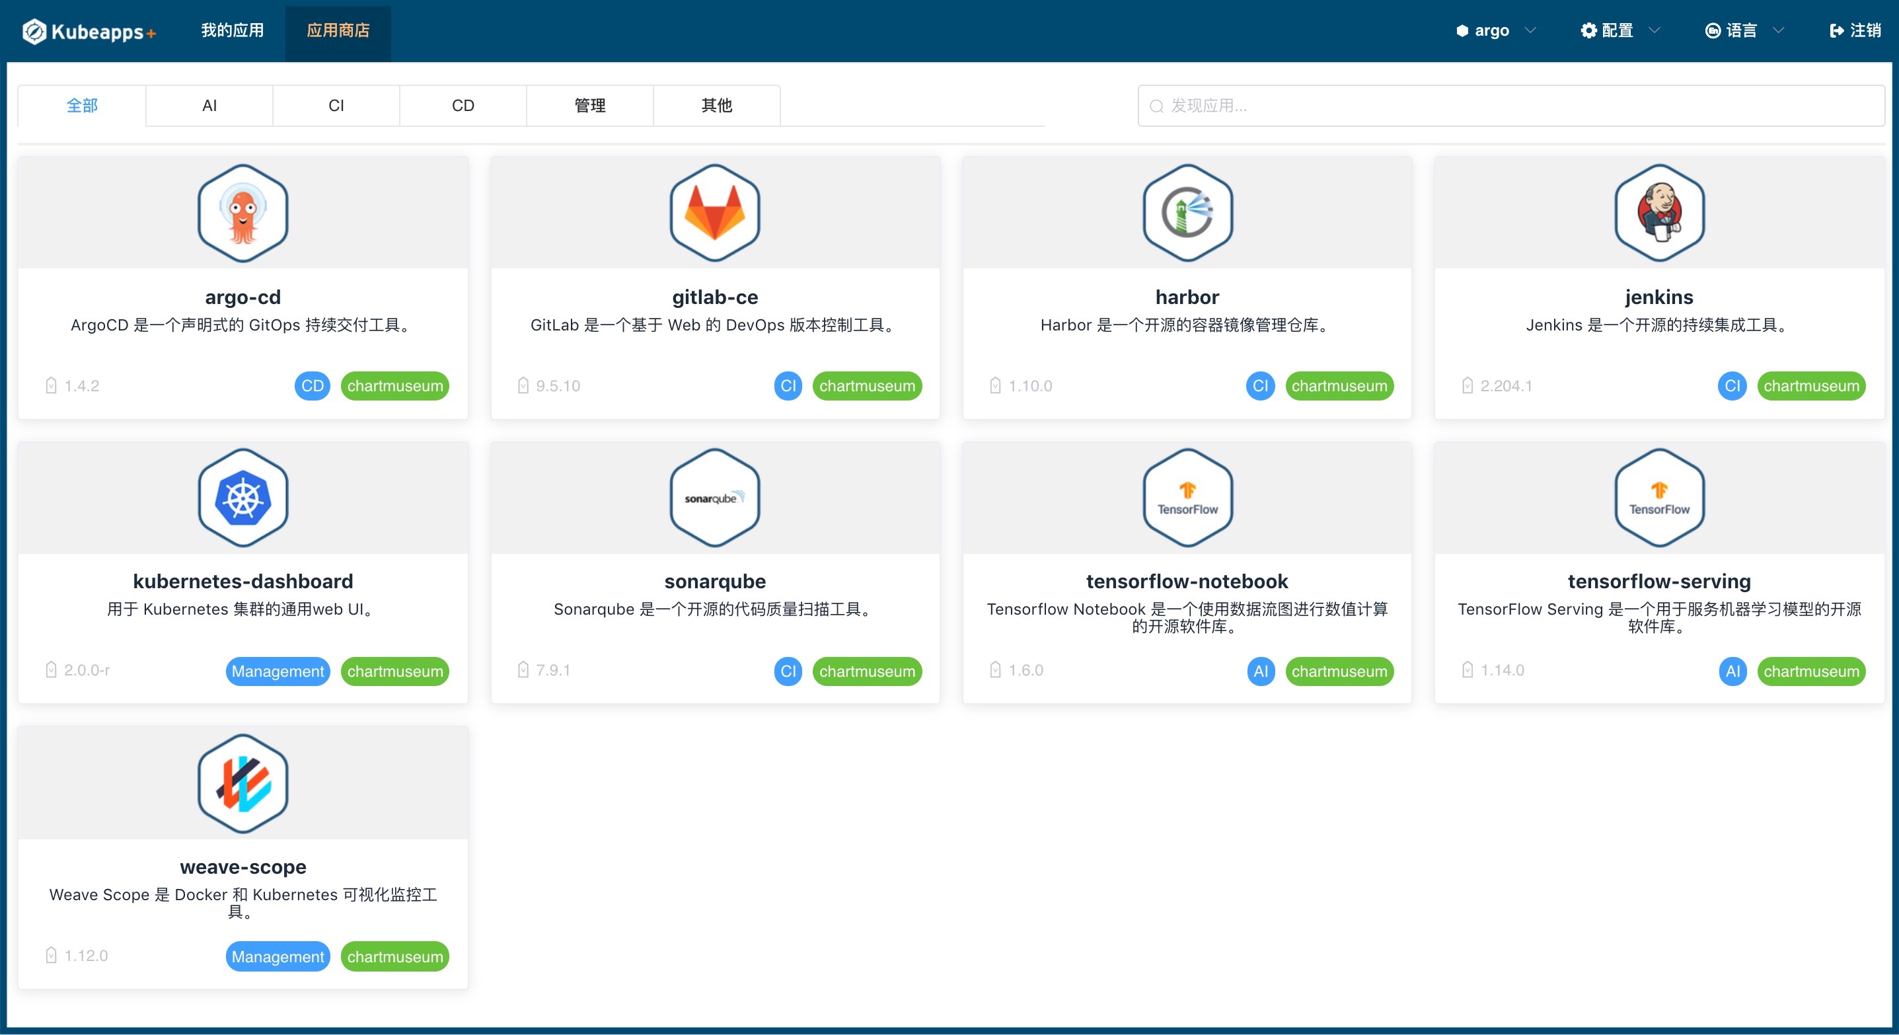The width and height of the screenshot is (1899, 1035).
Task: Focus the 发现应用 search field
Action: 1511,106
